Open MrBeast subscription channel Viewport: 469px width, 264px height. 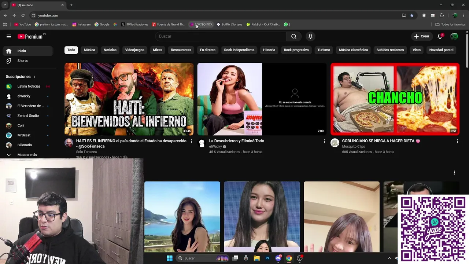point(28,135)
